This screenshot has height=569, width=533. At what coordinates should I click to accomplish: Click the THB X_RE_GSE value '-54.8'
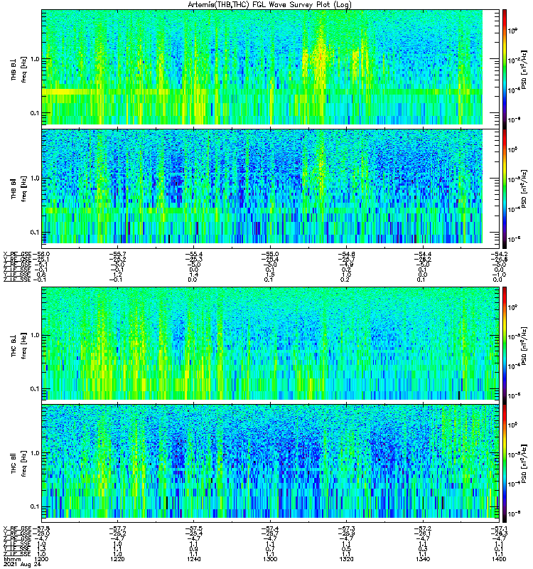click(346, 254)
